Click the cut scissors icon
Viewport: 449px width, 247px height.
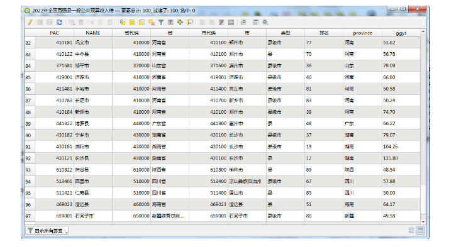click(x=91, y=23)
